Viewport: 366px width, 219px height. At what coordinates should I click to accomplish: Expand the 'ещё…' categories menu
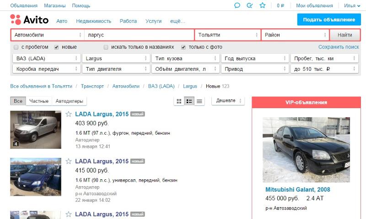click(x=178, y=21)
